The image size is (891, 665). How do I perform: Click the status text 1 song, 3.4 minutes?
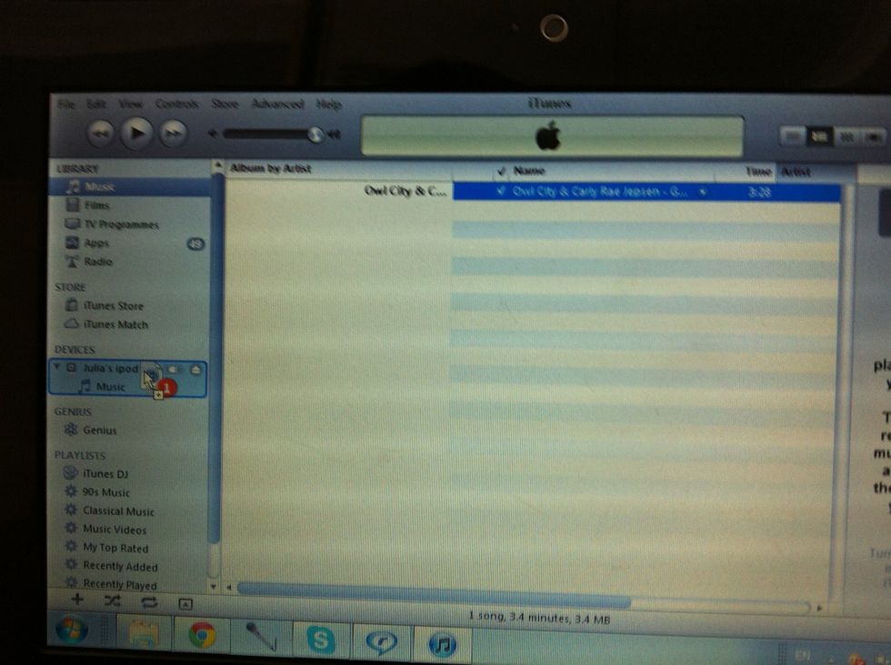[x=539, y=618]
